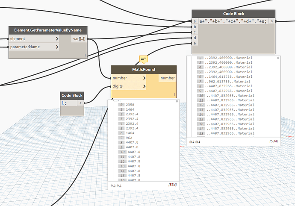Select the Math.Round node title bar
295x206 pixels.
[144, 70]
